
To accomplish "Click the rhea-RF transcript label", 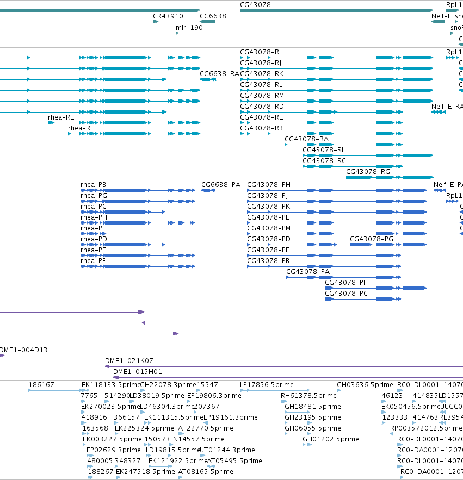I will 81,128.
